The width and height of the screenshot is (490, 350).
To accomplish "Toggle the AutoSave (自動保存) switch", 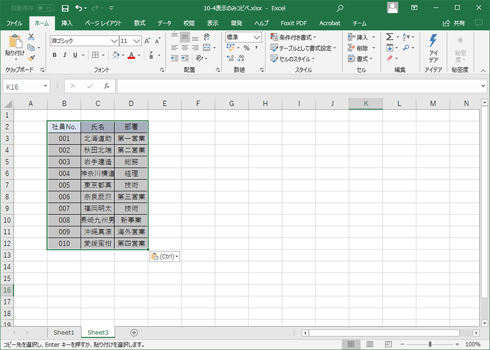I will (45, 8).
